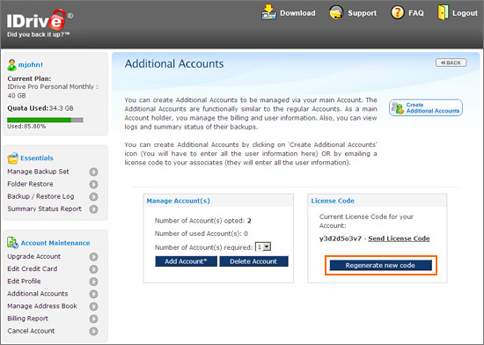Click the Logout door icon
Image resolution: width=484 pixels, height=345 pixels.
click(x=443, y=12)
